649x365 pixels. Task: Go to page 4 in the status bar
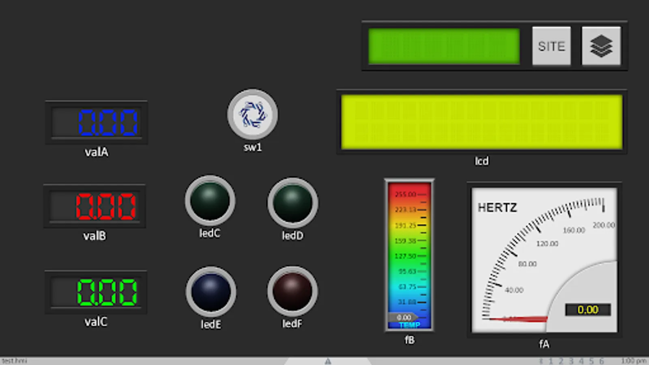pyautogui.click(x=581, y=361)
